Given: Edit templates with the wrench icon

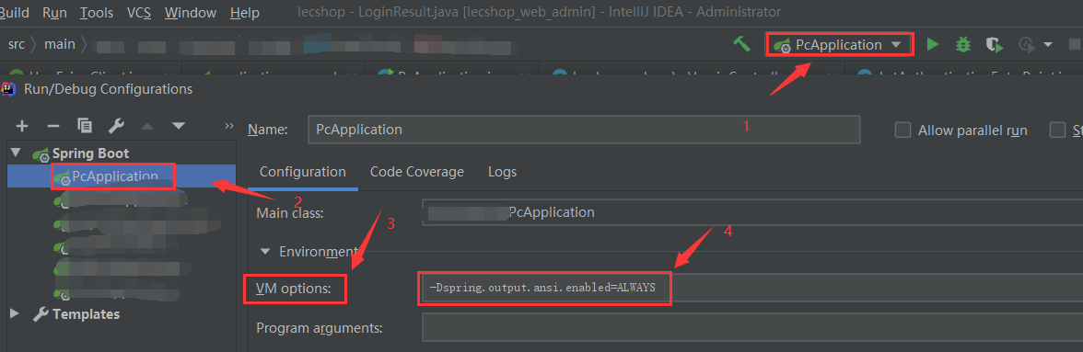Looking at the screenshot, I should [116, 125].
